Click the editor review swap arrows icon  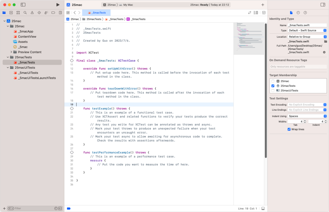250,13
